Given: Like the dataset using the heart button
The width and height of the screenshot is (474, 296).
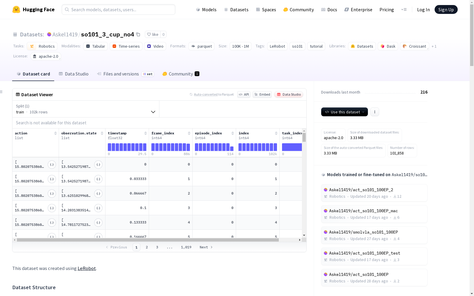Looking at the screenshot, I should coord(153,34).
